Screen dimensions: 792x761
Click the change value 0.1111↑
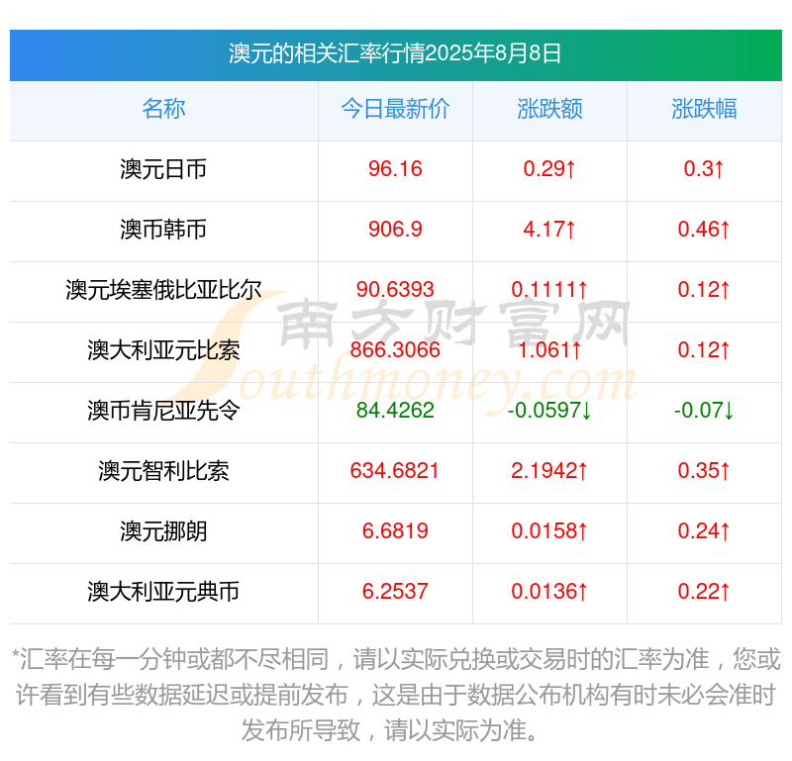[x=549, y=290]
